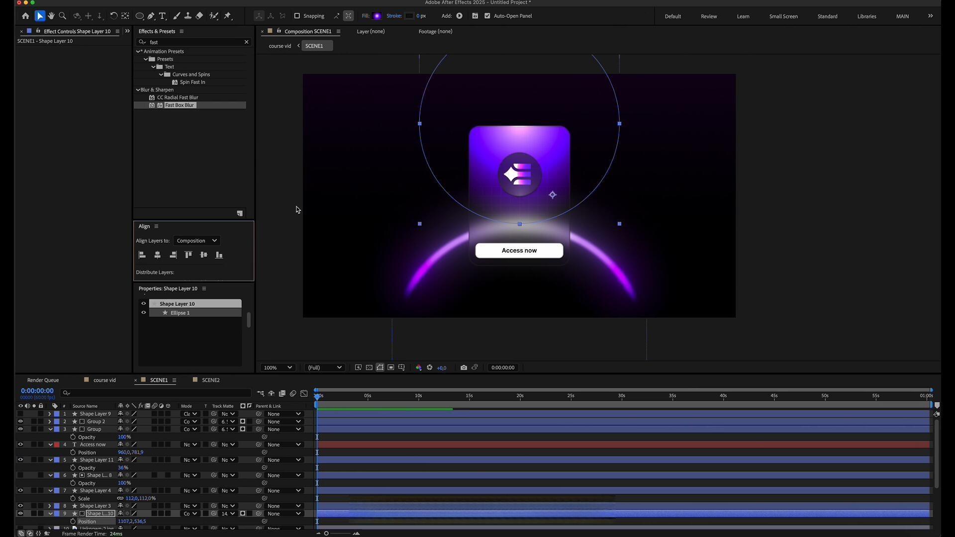Select the Fast Box Blur effect

pyautogui.click(x=179, y=105)
